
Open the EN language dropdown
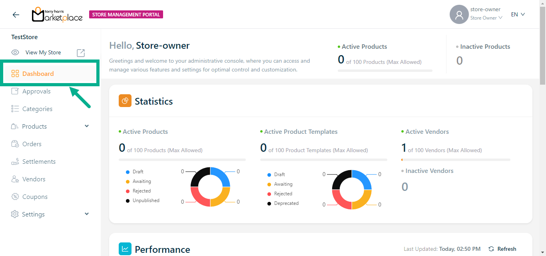point(518,15)
